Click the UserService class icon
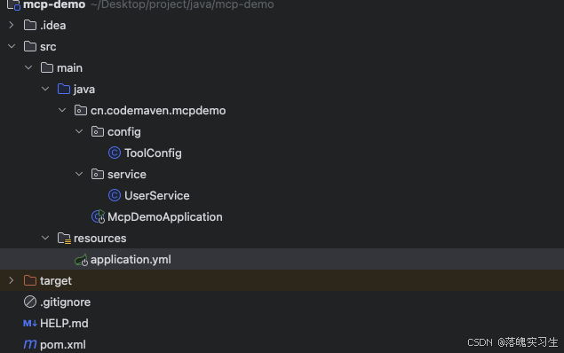This screenshot has height=353, width=564. tap(115, 195)
